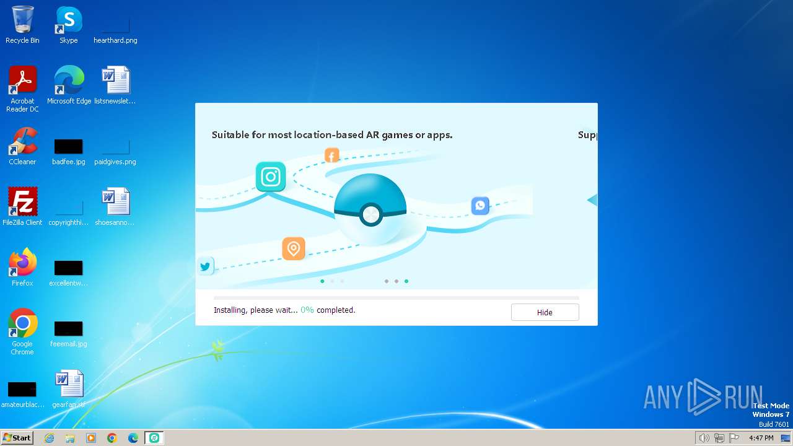This screenshot has height=446, width=793.
Task: Click the orange Facebook icon in banner
Action: (332, 155)
